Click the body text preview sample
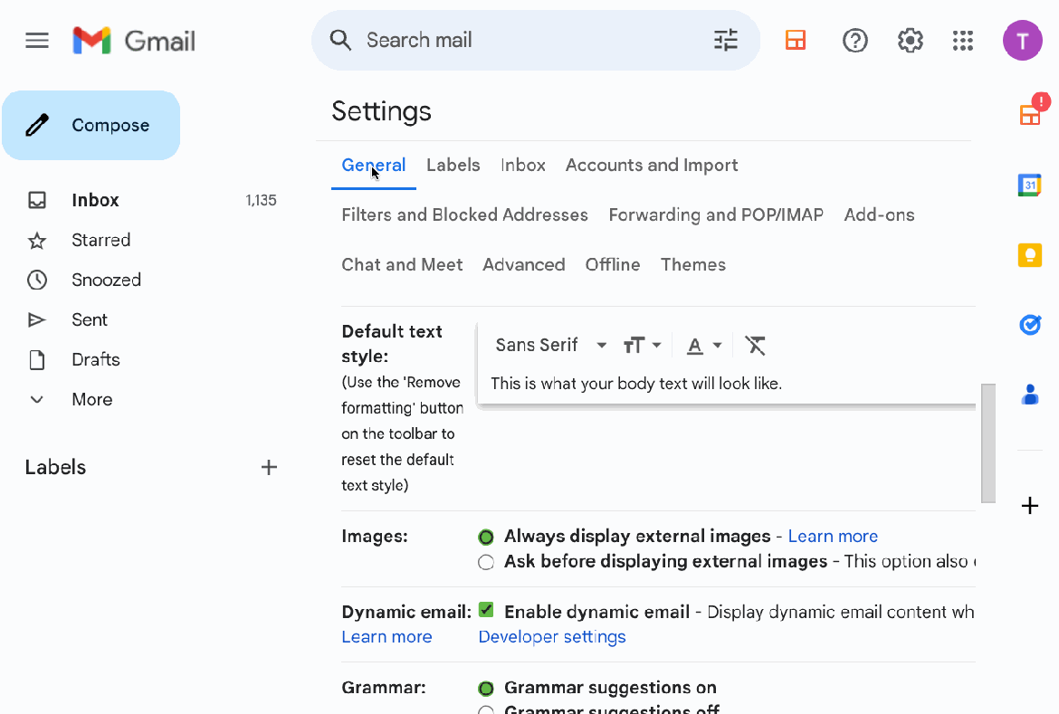This screenshot has height=714, width=1059. [x=636, y=384]
